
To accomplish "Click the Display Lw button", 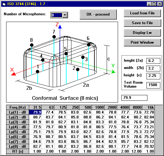I will click(142, 33).
